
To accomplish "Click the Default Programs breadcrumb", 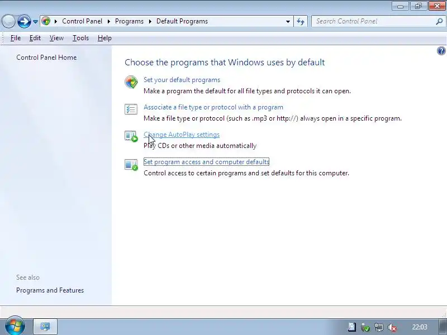I will (182, 21).
